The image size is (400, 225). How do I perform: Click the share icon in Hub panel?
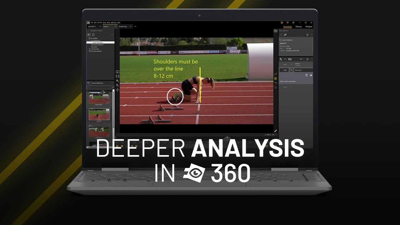[x=281, y=35]
